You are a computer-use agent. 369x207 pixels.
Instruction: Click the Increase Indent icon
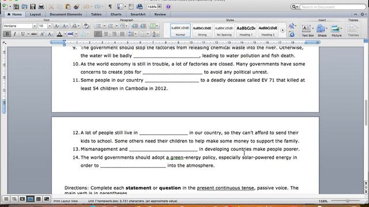143,26
